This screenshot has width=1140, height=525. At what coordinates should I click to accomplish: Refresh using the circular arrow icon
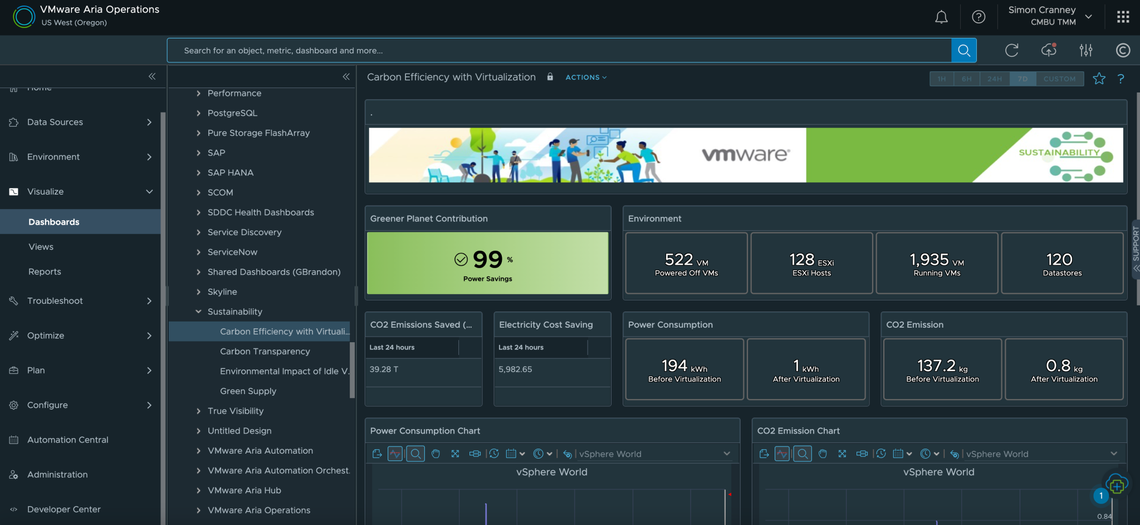point(1012,51)
